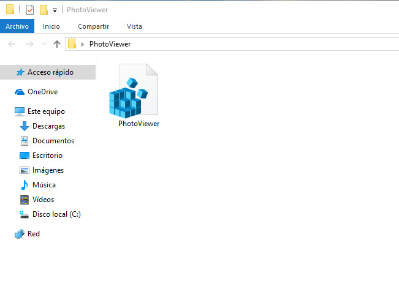Open Disco local (C:) drive
Screen dimensions: 399x289
pos(56,214)
